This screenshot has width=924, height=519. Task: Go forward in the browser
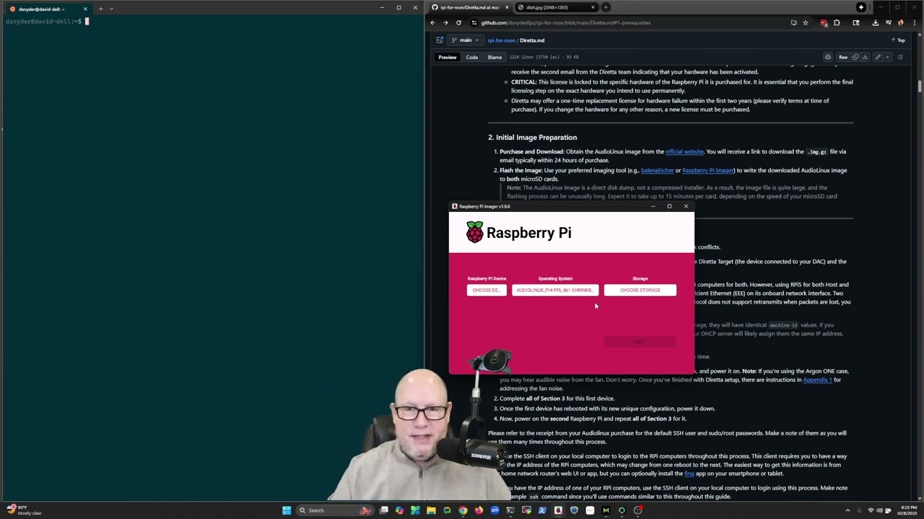click(445, 22)
